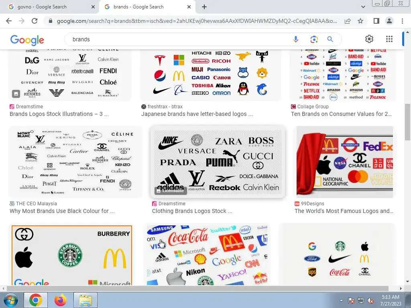Click the Action Center flag tray icon
Viewport: 411px width, 308px height.
click(x=351, y=301)
